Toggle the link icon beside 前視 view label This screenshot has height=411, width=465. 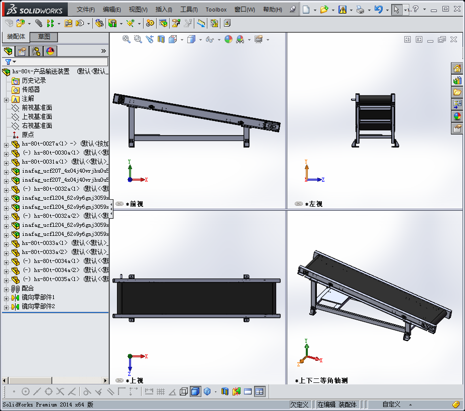coord(120,204)
